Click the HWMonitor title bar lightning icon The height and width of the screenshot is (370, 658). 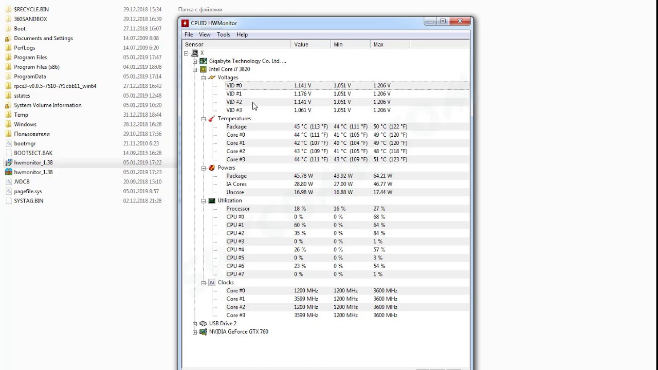point(185,23)
